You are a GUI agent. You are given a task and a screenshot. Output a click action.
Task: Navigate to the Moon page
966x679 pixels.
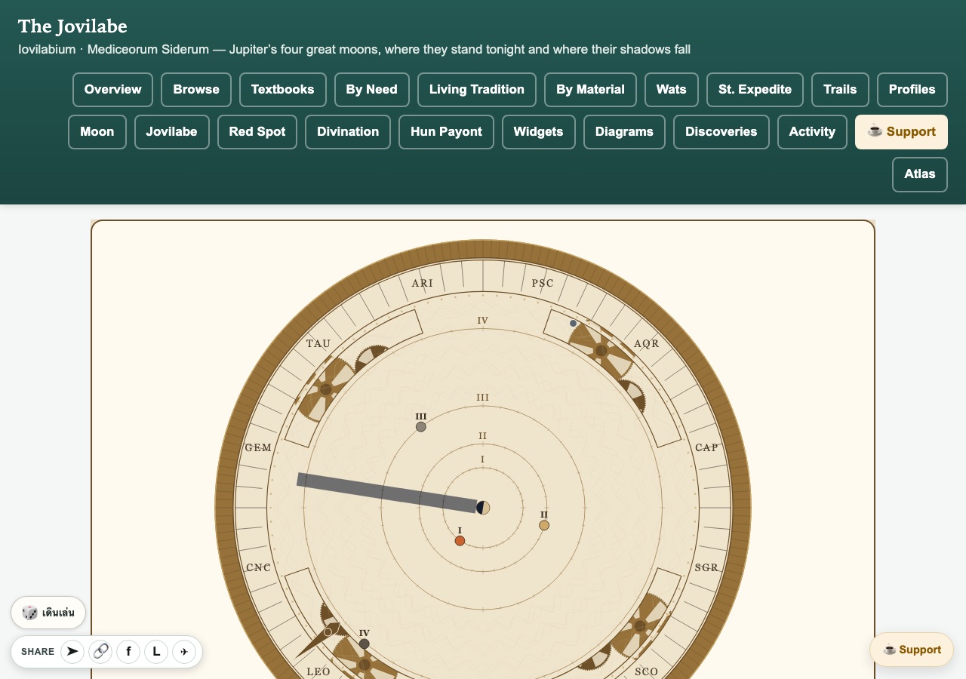tap(97, 132)
